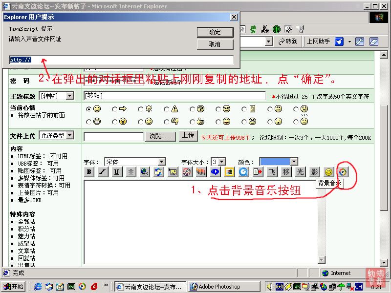Image resolution: width=391 pixels, height=293 pixels.
Task: Click the italic formatting button
Action: [103, 172]
